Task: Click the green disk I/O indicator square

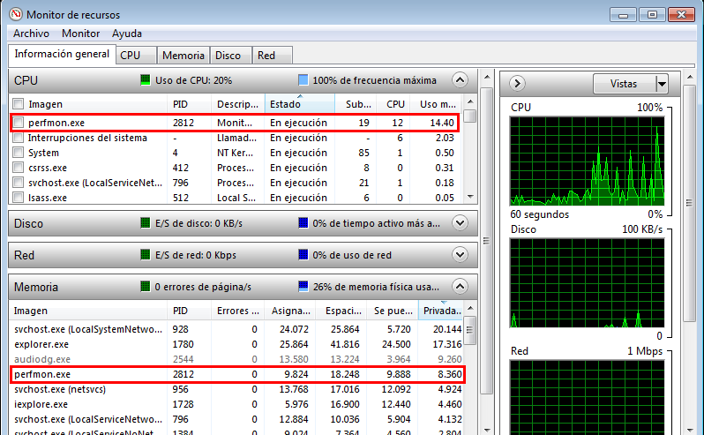Action: (x=146, y=224)
